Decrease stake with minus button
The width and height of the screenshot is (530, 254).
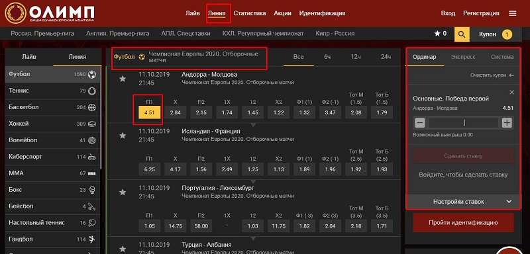(x=420, y=123)
